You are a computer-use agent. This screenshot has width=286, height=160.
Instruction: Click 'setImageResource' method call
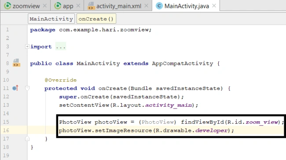pos(123,130)
